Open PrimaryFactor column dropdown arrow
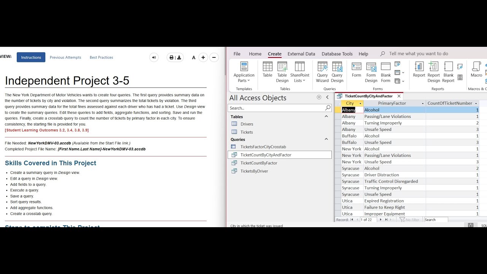The image size is (487, 274). [423, 104]
